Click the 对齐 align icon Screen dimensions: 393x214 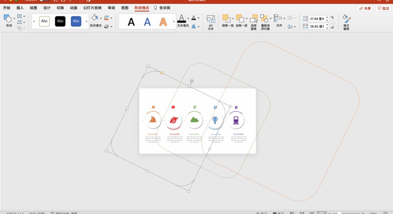click(277, 18)
